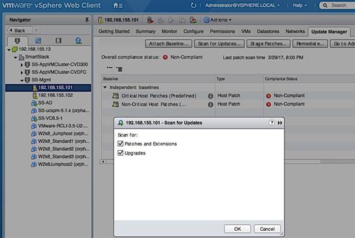The image size is (355, 238).
Task: Expand the SS-AppVMCluster-CVD300 cluster
Action: coord(22,65)
